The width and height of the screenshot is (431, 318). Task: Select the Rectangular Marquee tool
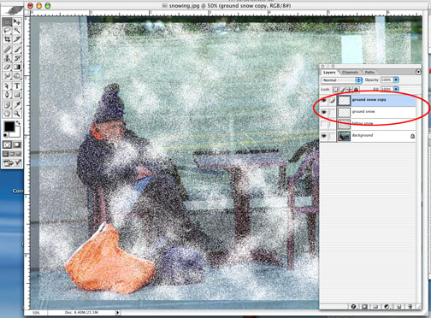[7, 21]
